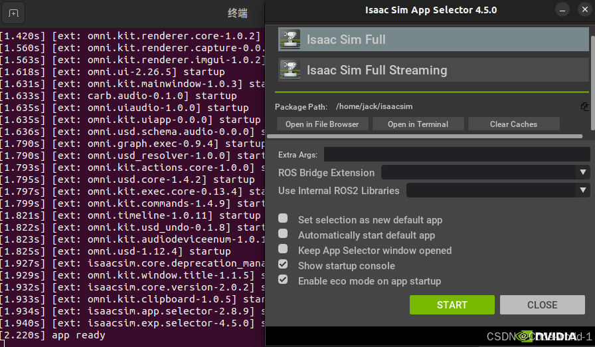The image size is (595, 347).
Task: Select the Isaac Sim Full app entry
Action: tap(434, 39)
